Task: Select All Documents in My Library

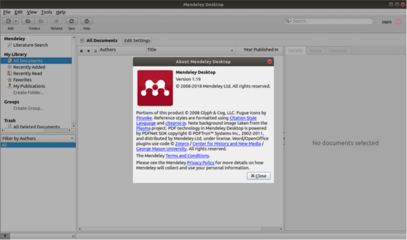Action: pyautogui.click(x=36, y=61)
